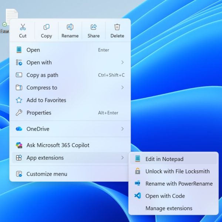
Task: Select Ask Microsoft 365 Copilot
Action: pyautogui.click(x=70, y=145)
